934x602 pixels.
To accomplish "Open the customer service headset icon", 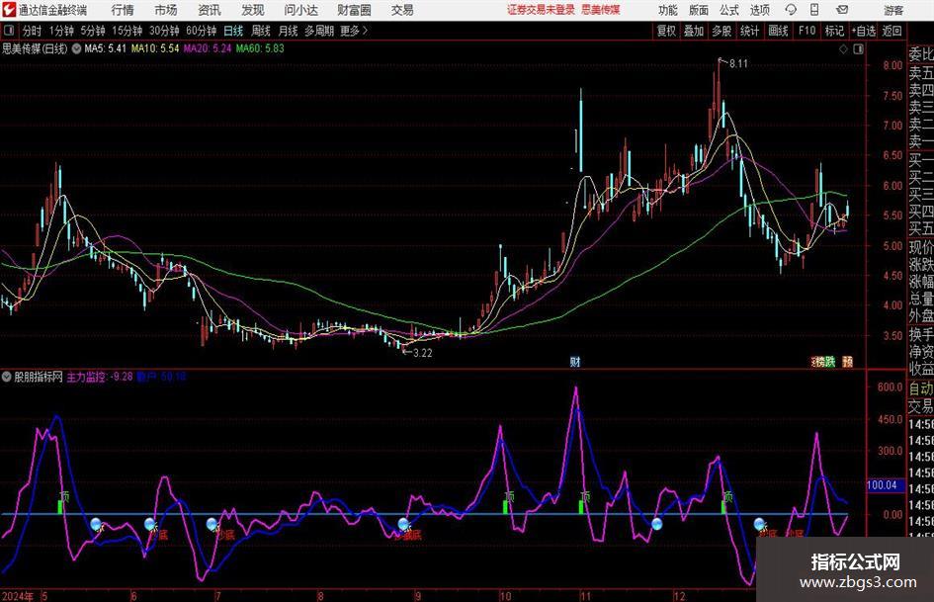I will coord(791,10).
